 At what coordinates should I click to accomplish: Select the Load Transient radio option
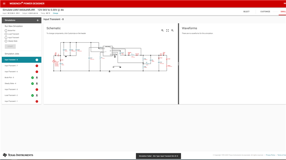point(6,34)
